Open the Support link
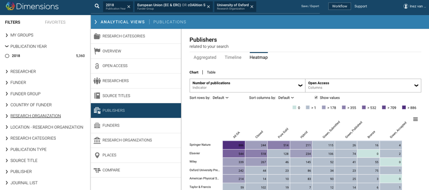 360,6
